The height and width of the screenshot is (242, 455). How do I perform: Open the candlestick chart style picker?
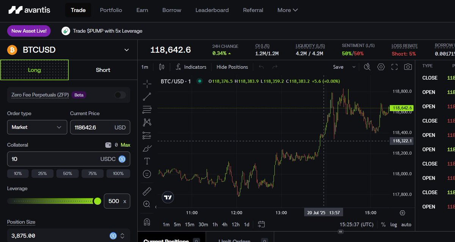(162, 67)
